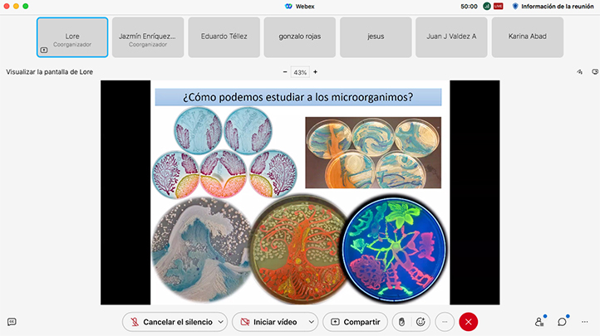This screenshot has width=600, height=336.
Task: Zoom out with the minus button
Action: click(x=285, y=72)
